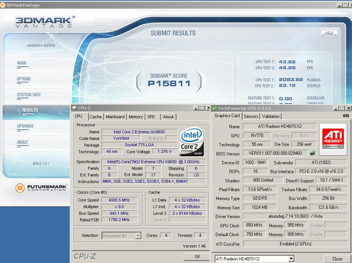Click the Close button in GPU-Z

pos(337,259)
